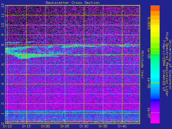Screen dimensions: 172x129
Task: Click the 1e-06 colorbar scale label
Action: 149,83
